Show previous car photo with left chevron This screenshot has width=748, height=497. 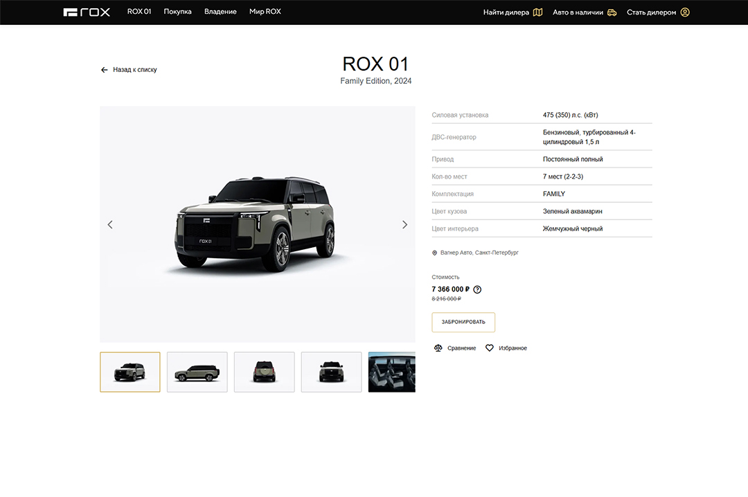(110, 224)
